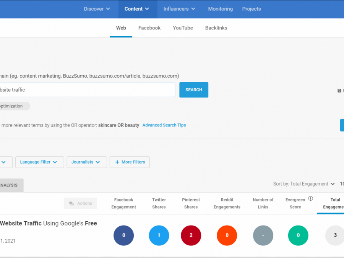This screenshot has width=344, height=258.
Task: Open Advanced Search Tips link
Action: 164,125
